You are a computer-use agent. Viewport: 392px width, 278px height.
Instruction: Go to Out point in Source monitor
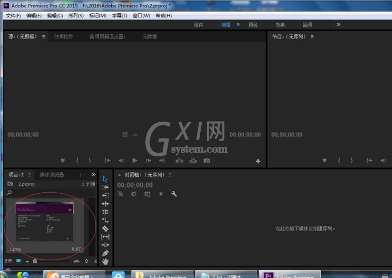pyautogui.click(x=162, y=161)
